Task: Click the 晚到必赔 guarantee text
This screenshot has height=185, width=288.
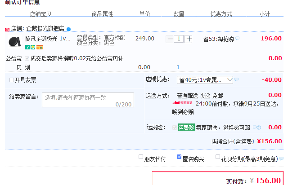Action: pos(183,112)
